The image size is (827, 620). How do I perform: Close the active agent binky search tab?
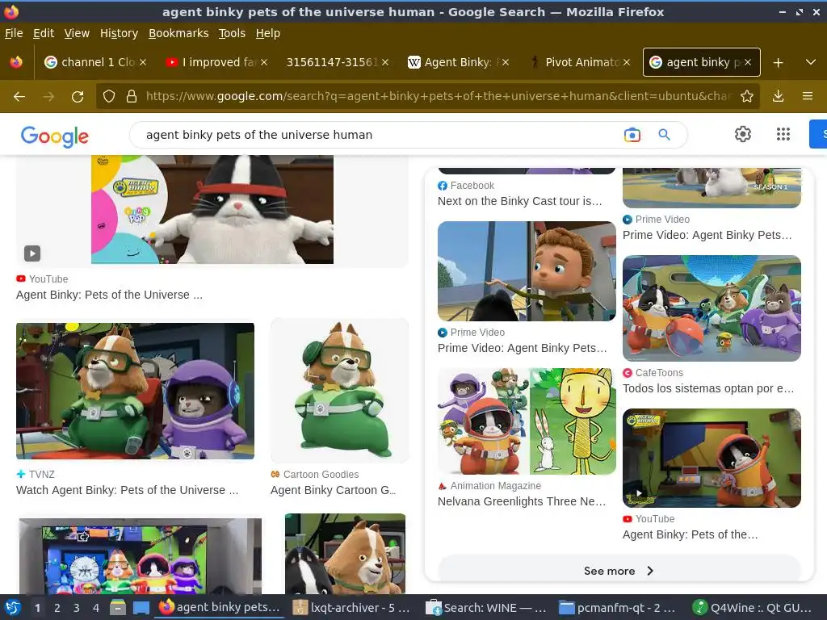[747, 62]
